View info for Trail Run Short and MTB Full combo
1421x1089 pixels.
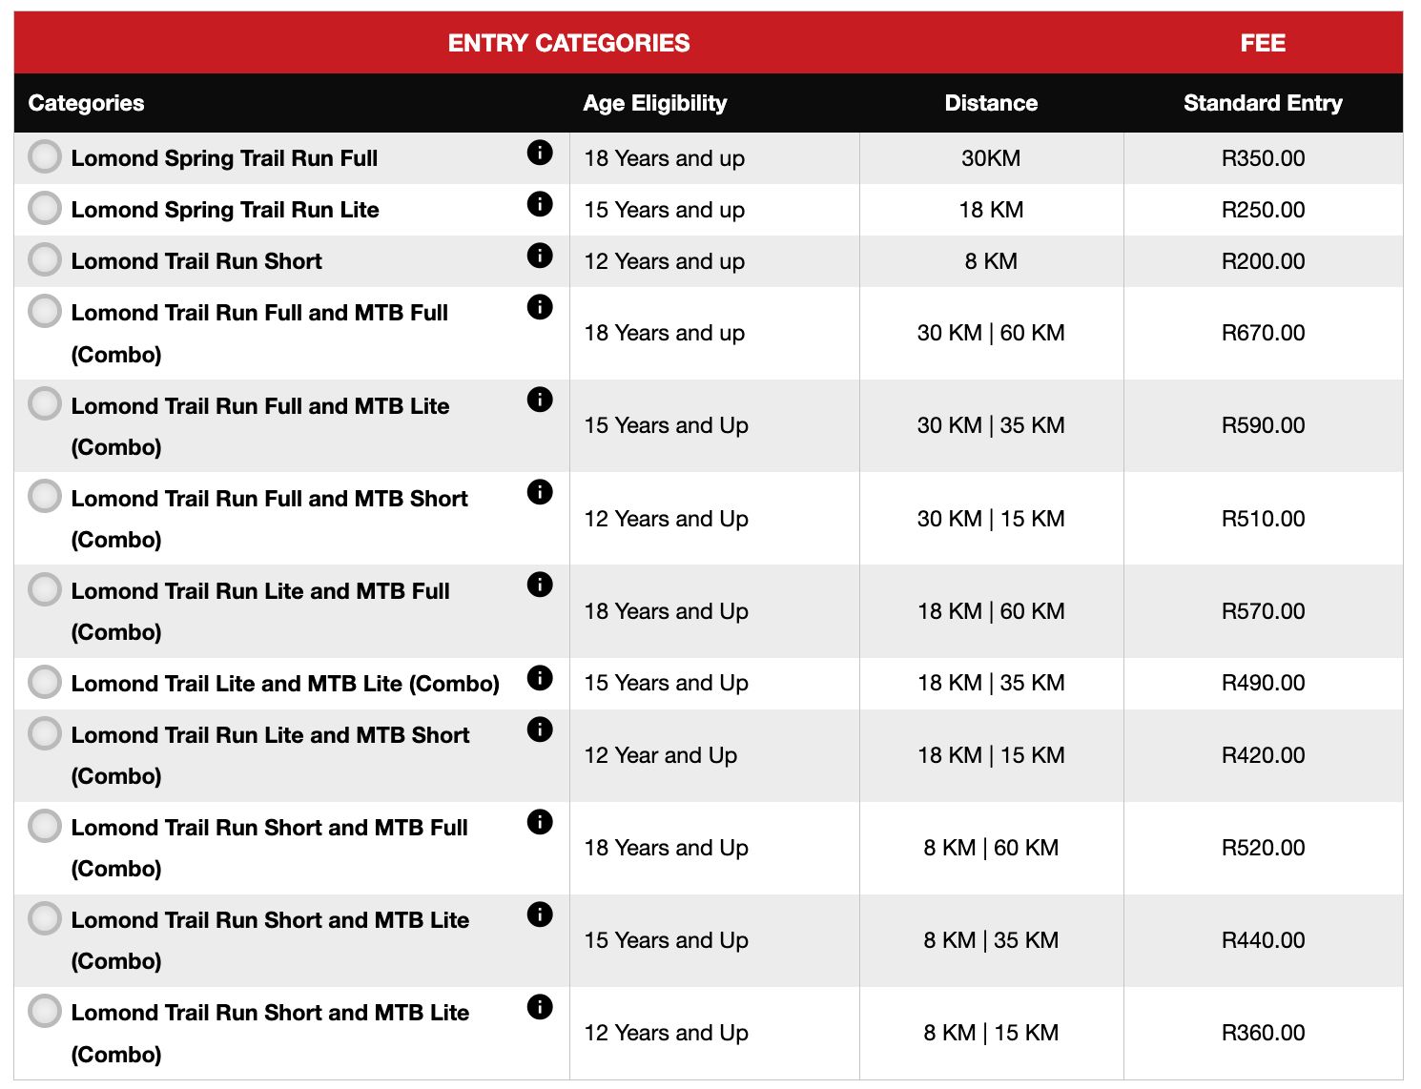tap(540, 822)
